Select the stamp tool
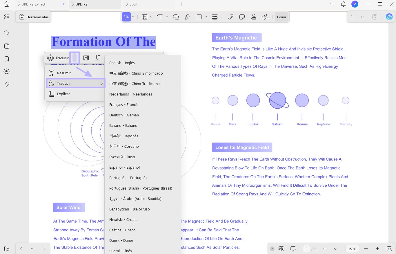 pos(254,17)
